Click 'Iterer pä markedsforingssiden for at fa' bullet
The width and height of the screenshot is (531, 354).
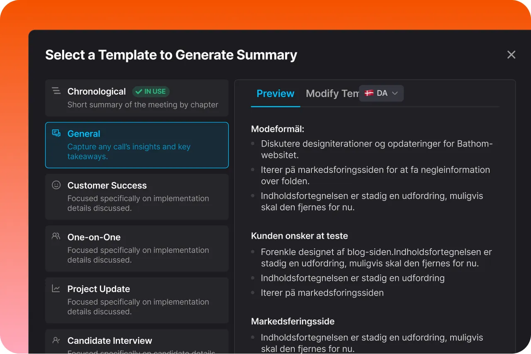tap(375, 175)
